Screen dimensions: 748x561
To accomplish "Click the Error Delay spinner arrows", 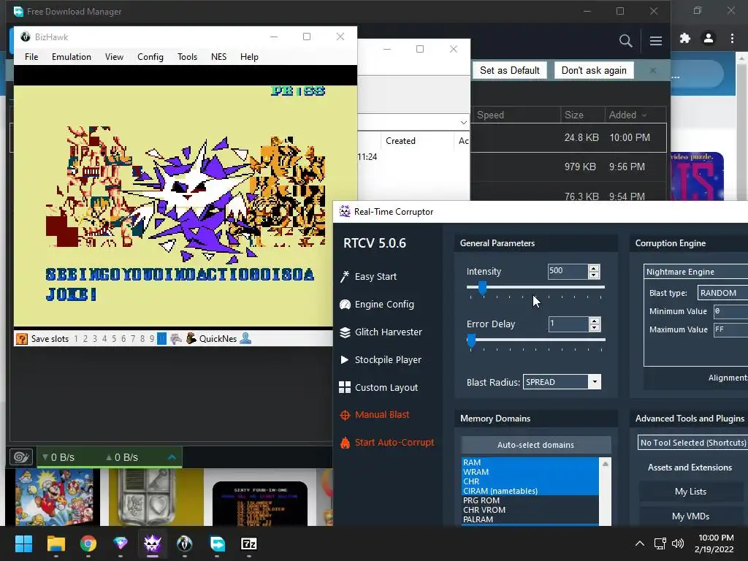I will (594, 324).
